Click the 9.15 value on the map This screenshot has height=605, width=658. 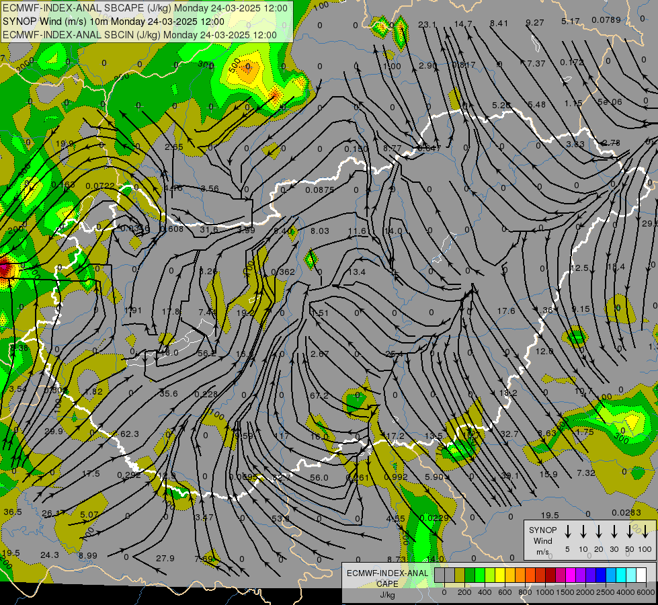coord(581,309)
